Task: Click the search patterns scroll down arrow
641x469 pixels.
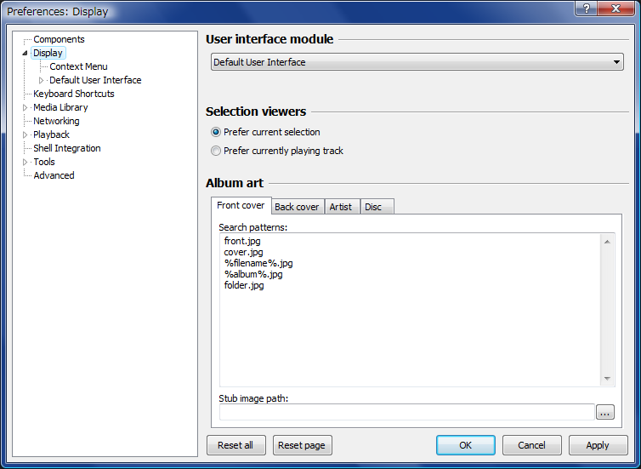Action: click(x=607, y=379)
